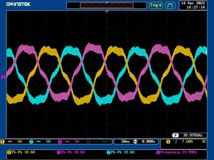Click the orange window in the overview bar
214x160 pixels.
tap(107, 5)
